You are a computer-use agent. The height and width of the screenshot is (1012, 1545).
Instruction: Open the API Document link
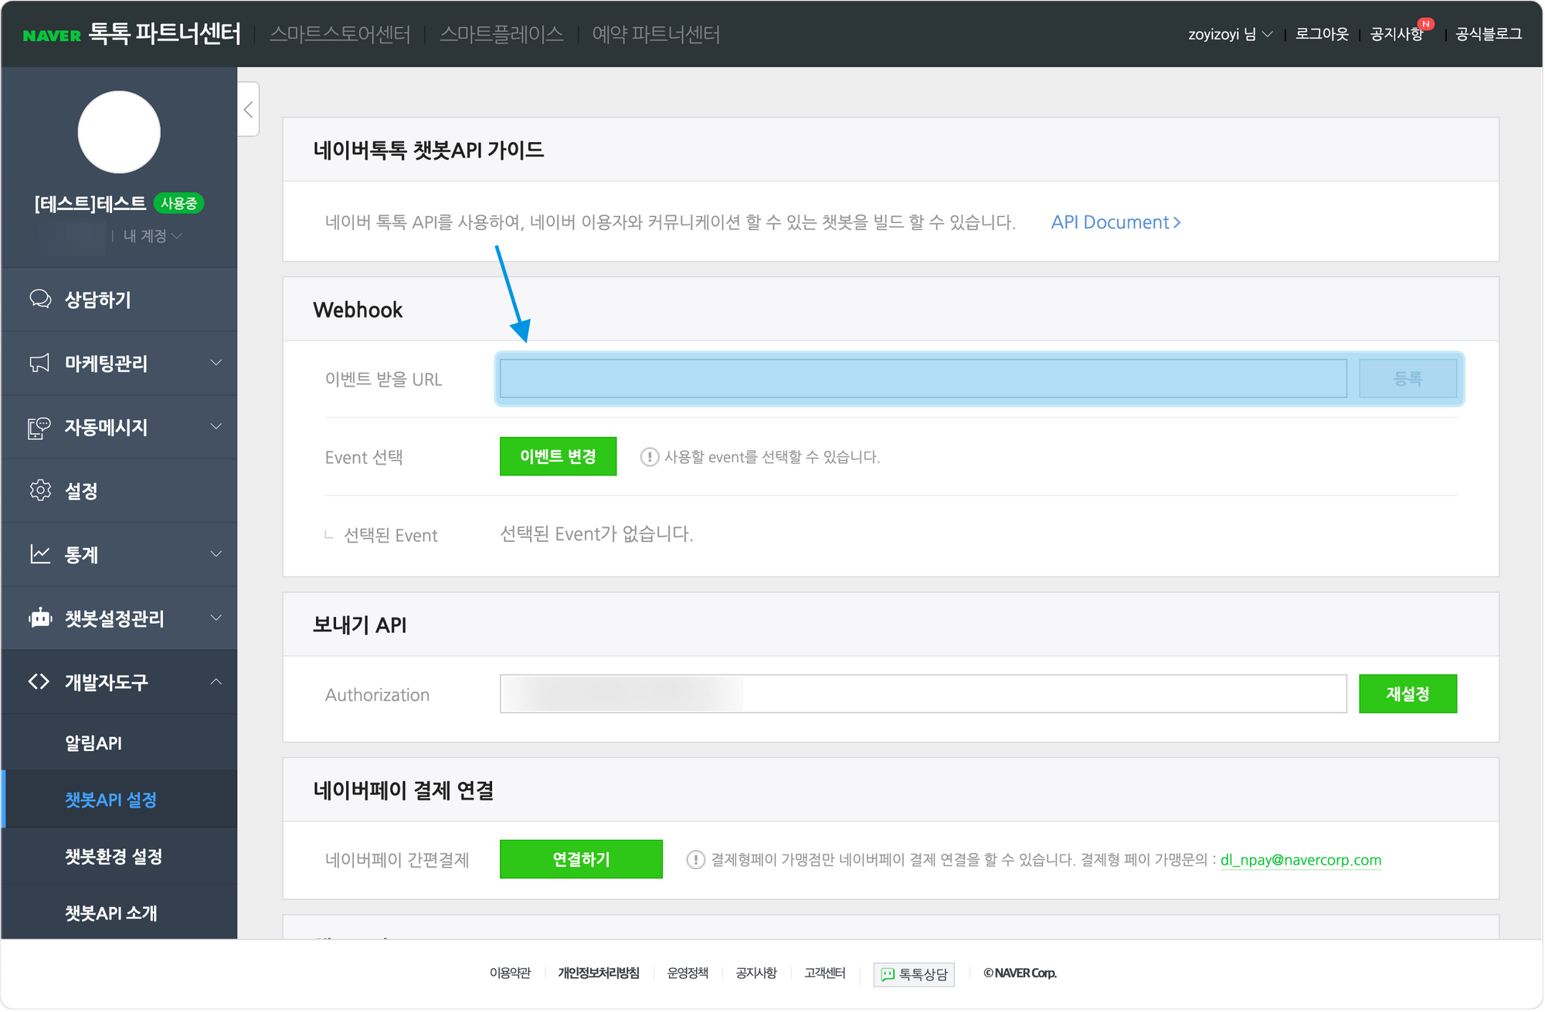click(1115, 222)
